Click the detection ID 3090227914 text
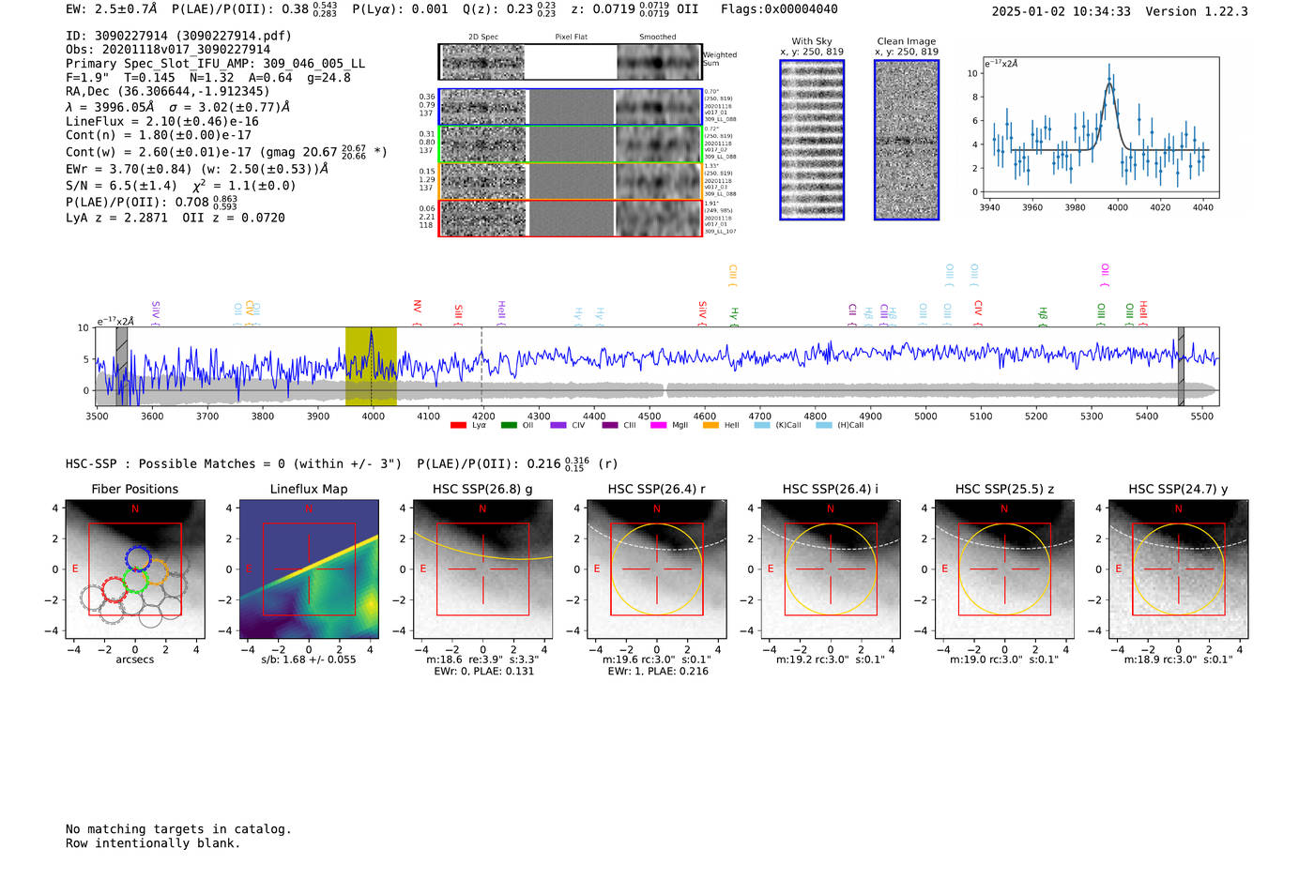This screenshot has height=894, width=1314. point(178,36)
